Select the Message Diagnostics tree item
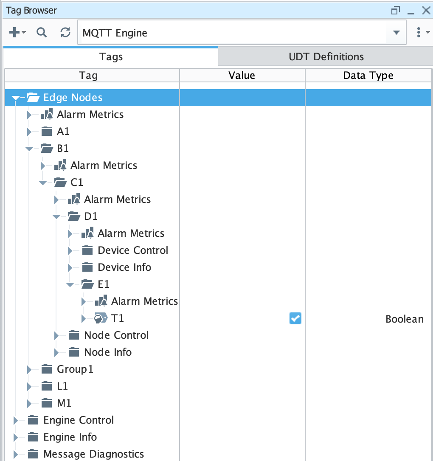The width and height of the screenshot is (433, 461). click(93, 454)
